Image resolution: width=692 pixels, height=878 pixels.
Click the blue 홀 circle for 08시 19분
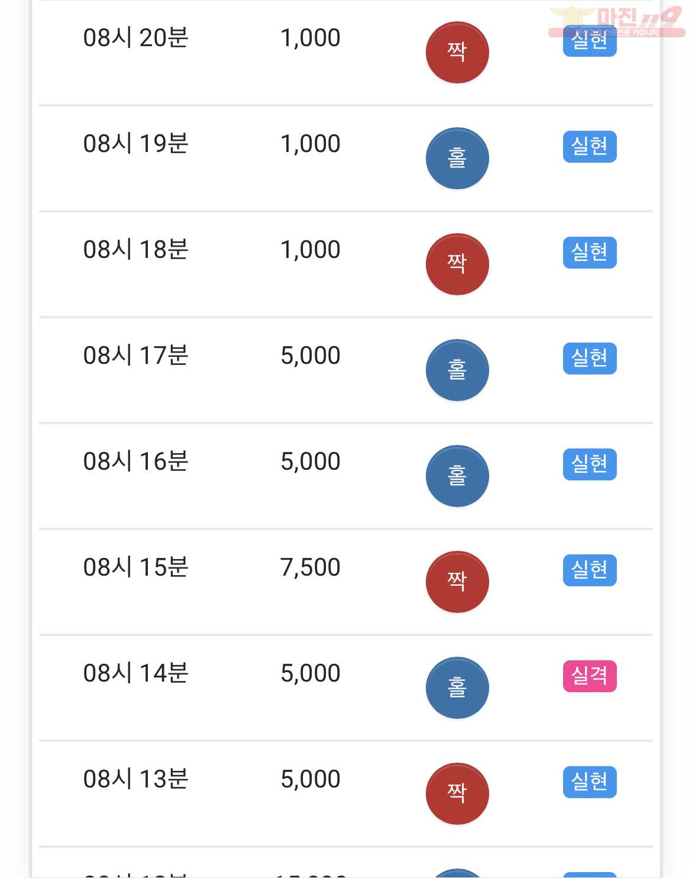[457, 159]
